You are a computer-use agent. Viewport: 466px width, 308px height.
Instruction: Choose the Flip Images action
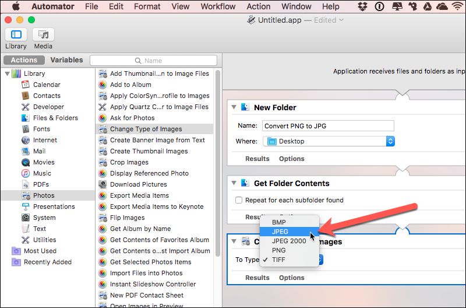[x=127, y=218]
